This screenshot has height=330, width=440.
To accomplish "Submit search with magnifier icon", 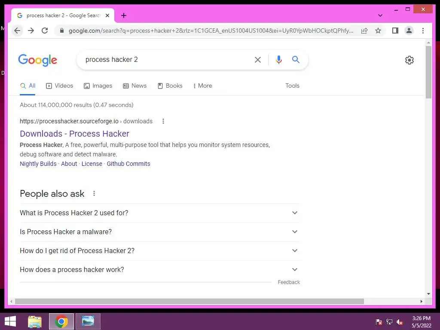I will [x=296, y=59].
